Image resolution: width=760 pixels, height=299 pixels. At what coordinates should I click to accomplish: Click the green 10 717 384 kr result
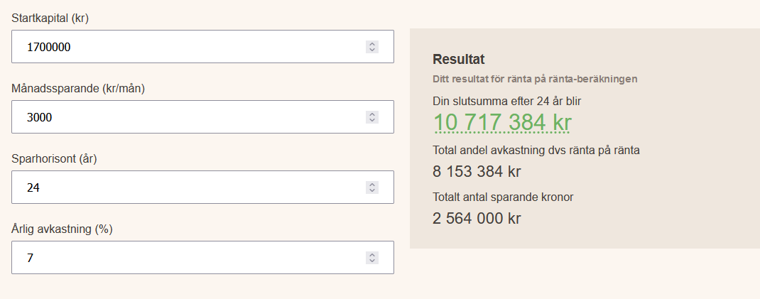pos(502,122)
